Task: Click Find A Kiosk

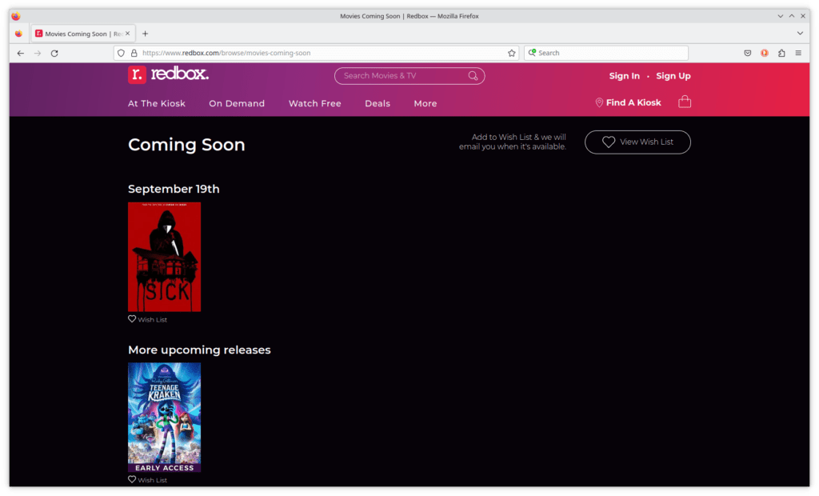Action: point(633,103)
